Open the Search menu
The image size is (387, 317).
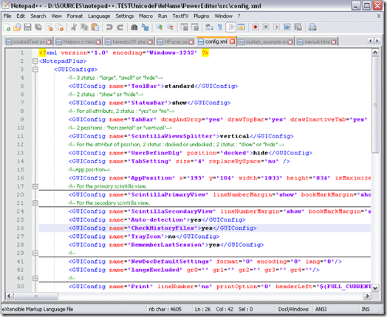[x=38, y=16]
